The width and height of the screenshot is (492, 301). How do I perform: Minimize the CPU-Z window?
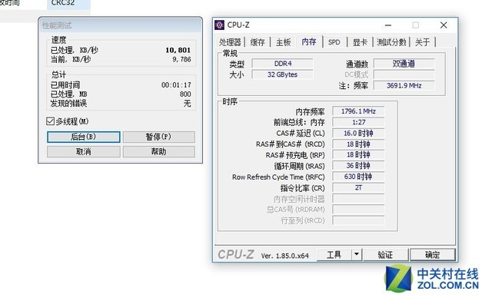pos(388,25)
